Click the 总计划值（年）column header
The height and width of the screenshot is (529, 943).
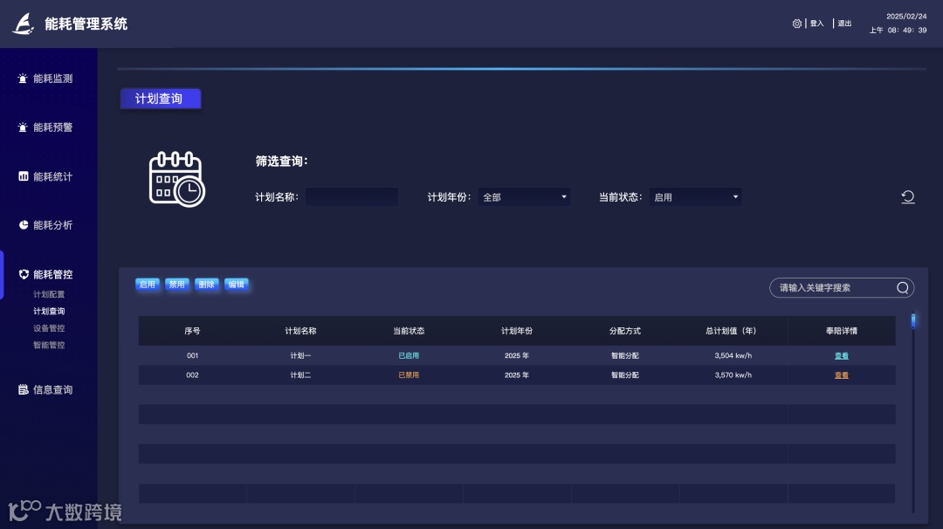pos(732,331)
